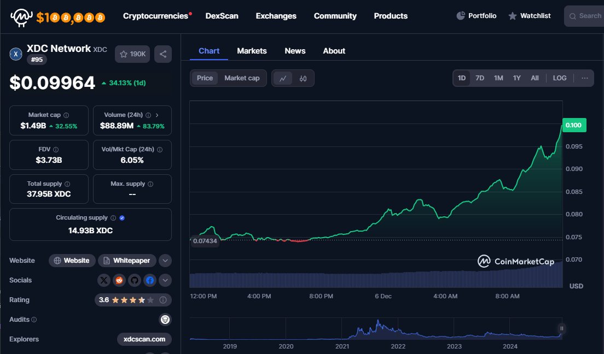Switch to candlestick chart view
604x354 pixels.
pyautogui.click(x=303, y=79)
